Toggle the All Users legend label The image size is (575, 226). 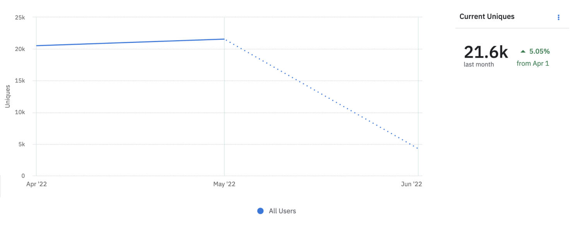(x=282, y=211)
